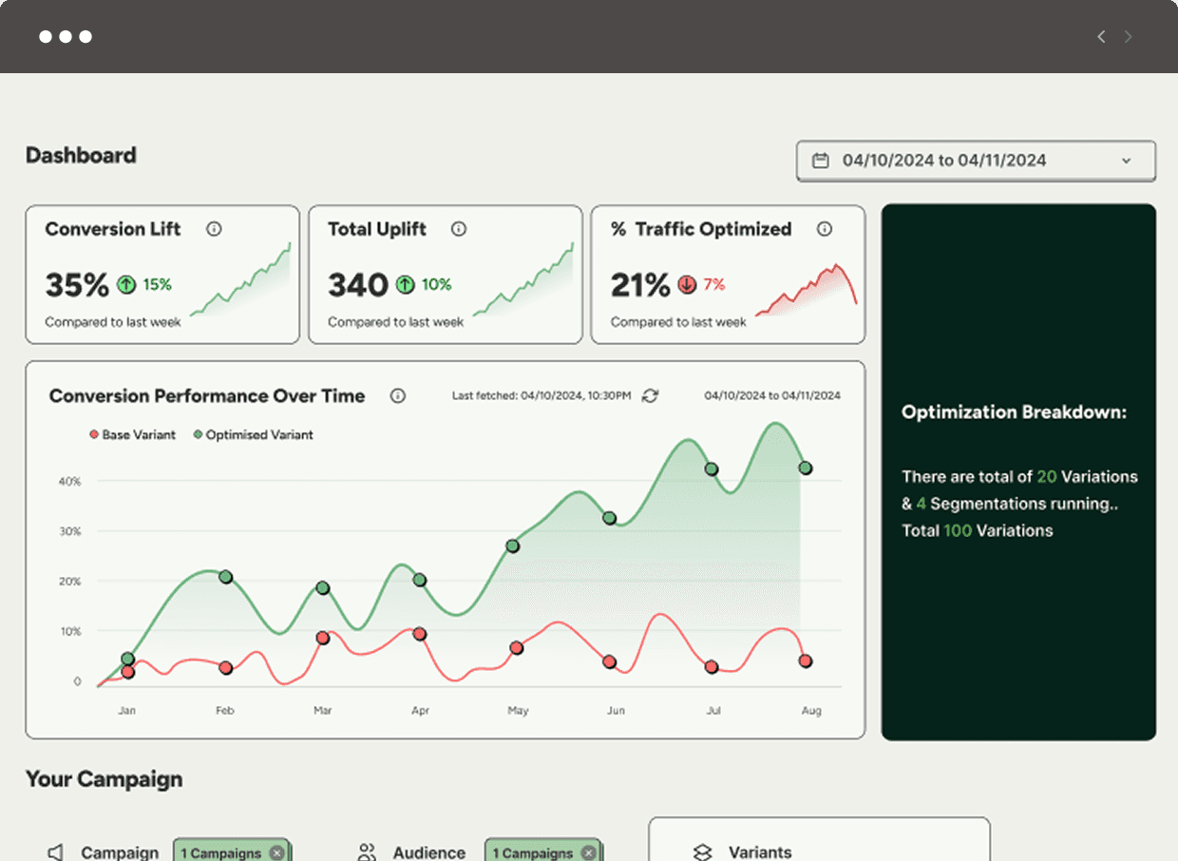Viewport: 1178px width, 861px height.
Task: Toggle the Optimised Variant legend item
Action: click(253, 434)
